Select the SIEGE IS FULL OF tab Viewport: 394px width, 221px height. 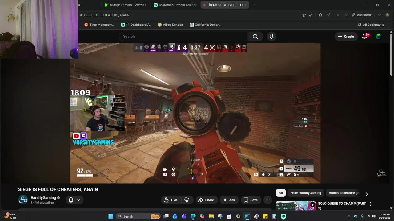[225, 5]
